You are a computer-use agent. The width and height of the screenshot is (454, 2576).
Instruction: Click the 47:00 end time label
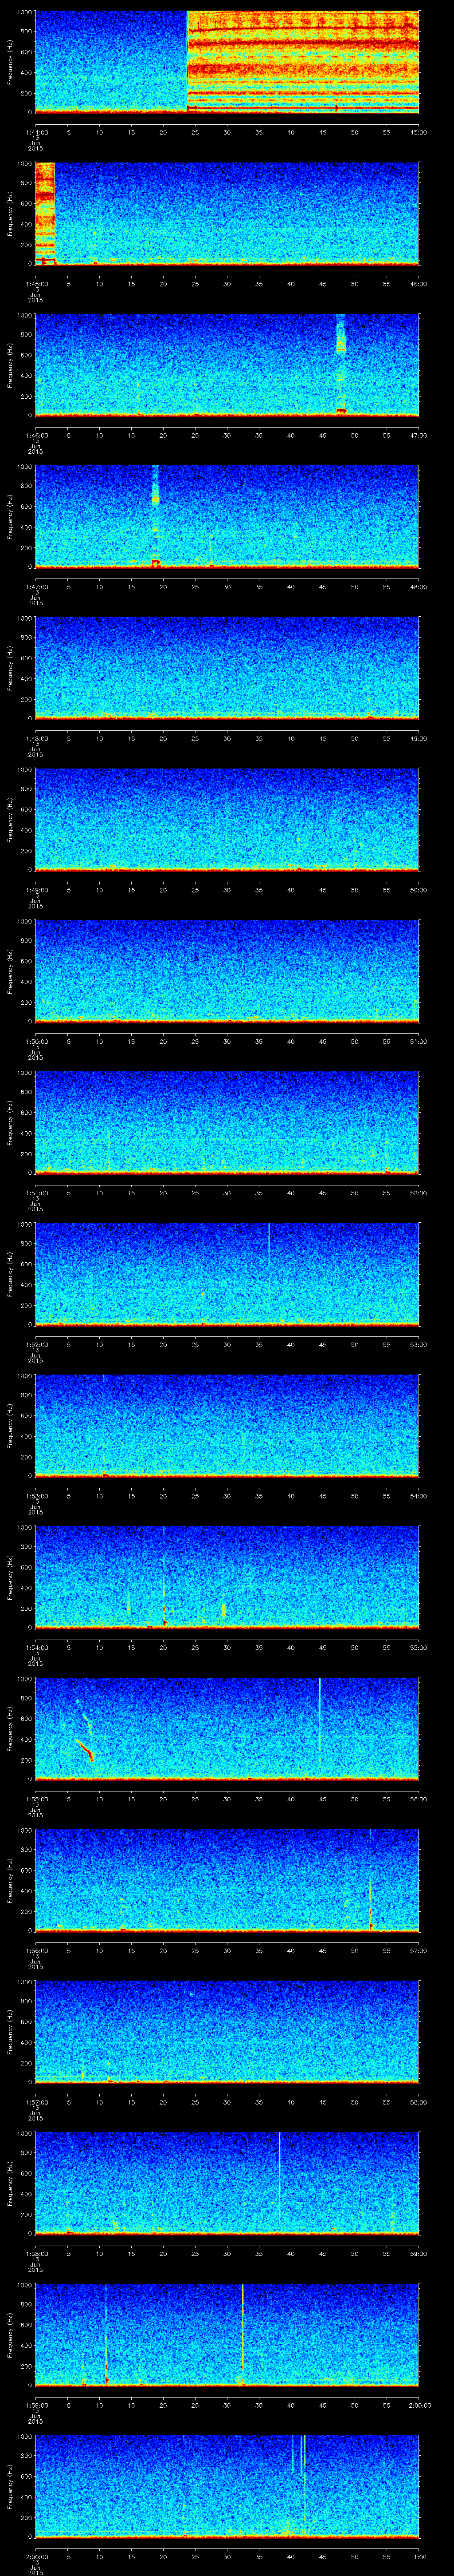[x=418, y=435]
